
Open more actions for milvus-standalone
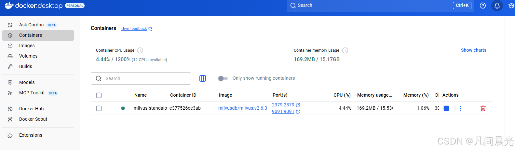pyautogui.click(x=461, y=108)
